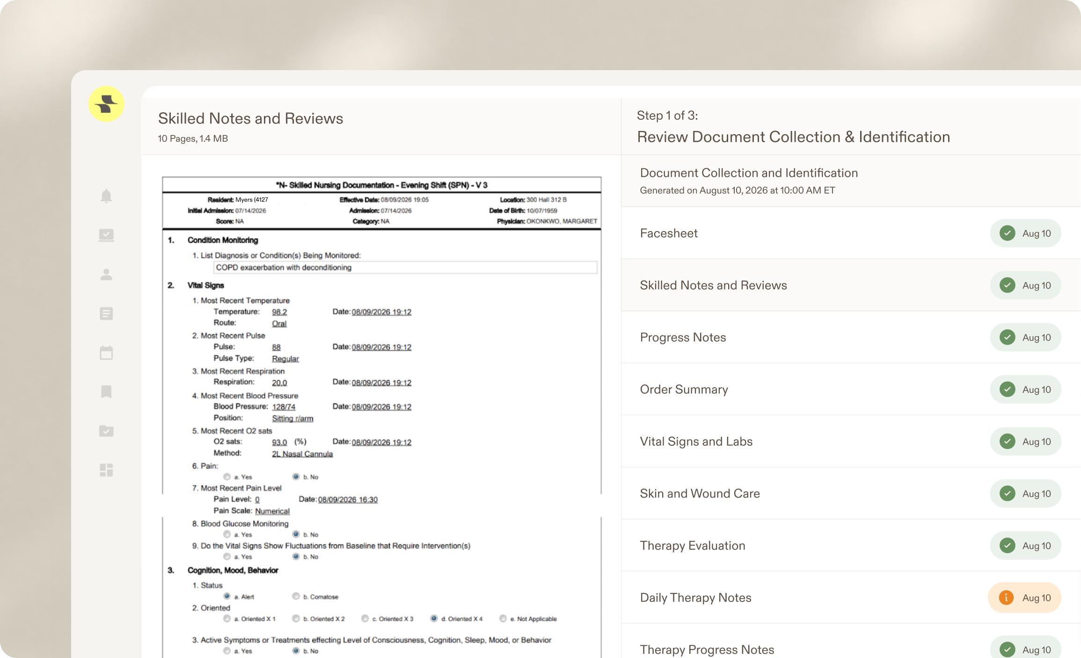Open the person profile sidebar icon
Viewport: 1081px width, 658px height.
point(106,275)
